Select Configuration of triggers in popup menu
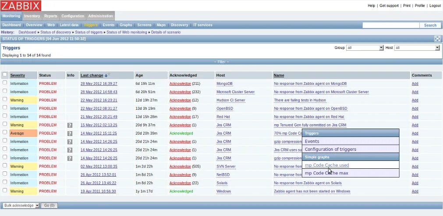The height and width of the screenshot is (216, 443). (x=351, y=149)
